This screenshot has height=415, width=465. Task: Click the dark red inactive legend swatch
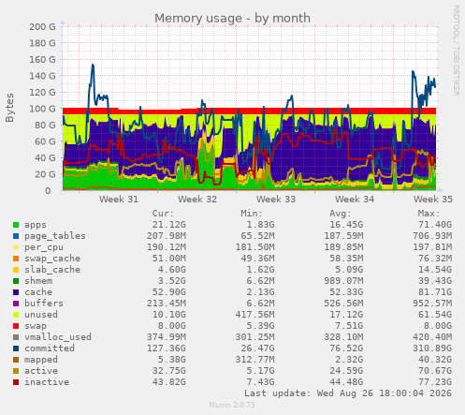coord(16,382)
